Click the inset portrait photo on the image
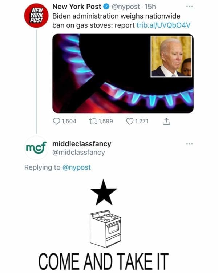Screen dimensions: 218x273 (x=171, y=56)
